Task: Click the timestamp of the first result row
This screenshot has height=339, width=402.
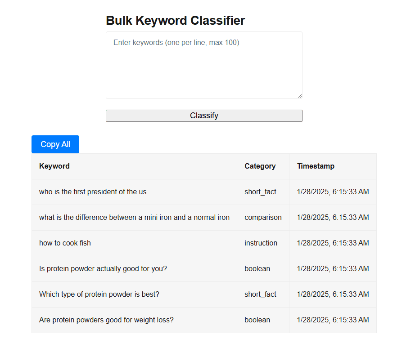Action: pyautogui.click(x=332, y=192)
